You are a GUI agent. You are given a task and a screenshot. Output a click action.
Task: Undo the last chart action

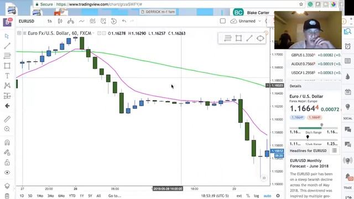pos(124,21)
